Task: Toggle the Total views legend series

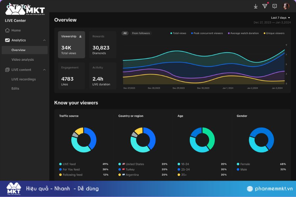Action: (x=178, y=33)
